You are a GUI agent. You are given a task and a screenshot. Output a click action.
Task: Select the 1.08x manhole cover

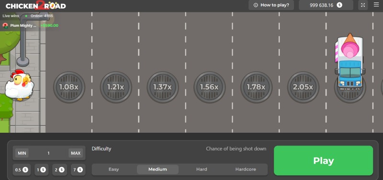click(69, 87)
